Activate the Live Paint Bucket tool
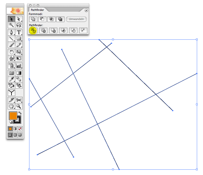The height and width of the screenshot is (175, 203). point(11,85)
